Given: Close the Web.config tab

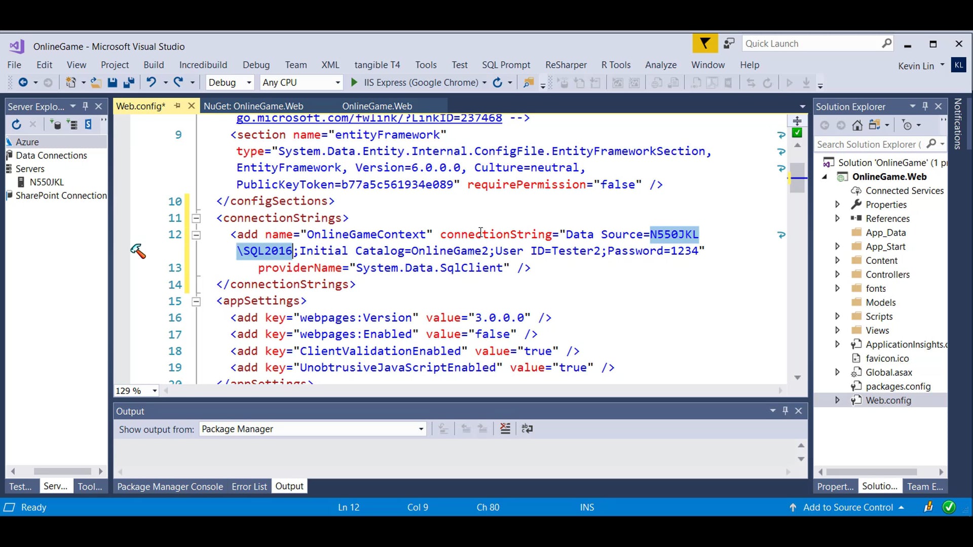Looking at the screenshot, I should tap(191, 106).
